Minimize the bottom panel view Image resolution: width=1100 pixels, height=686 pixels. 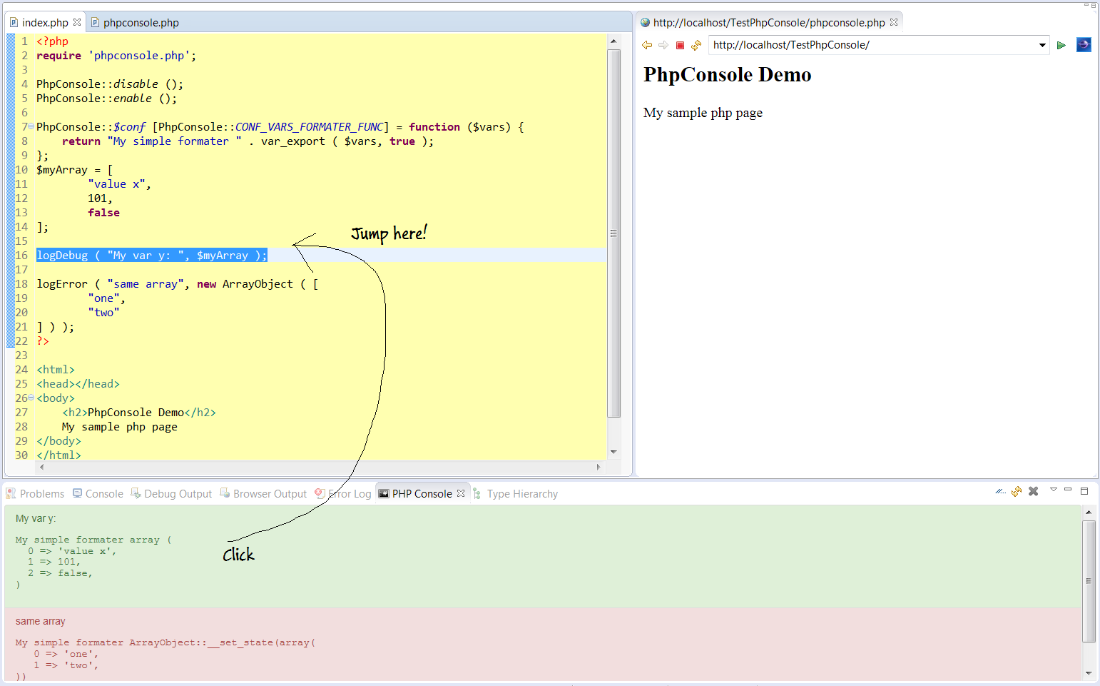pyautogui.click(x=1068, y=490)
